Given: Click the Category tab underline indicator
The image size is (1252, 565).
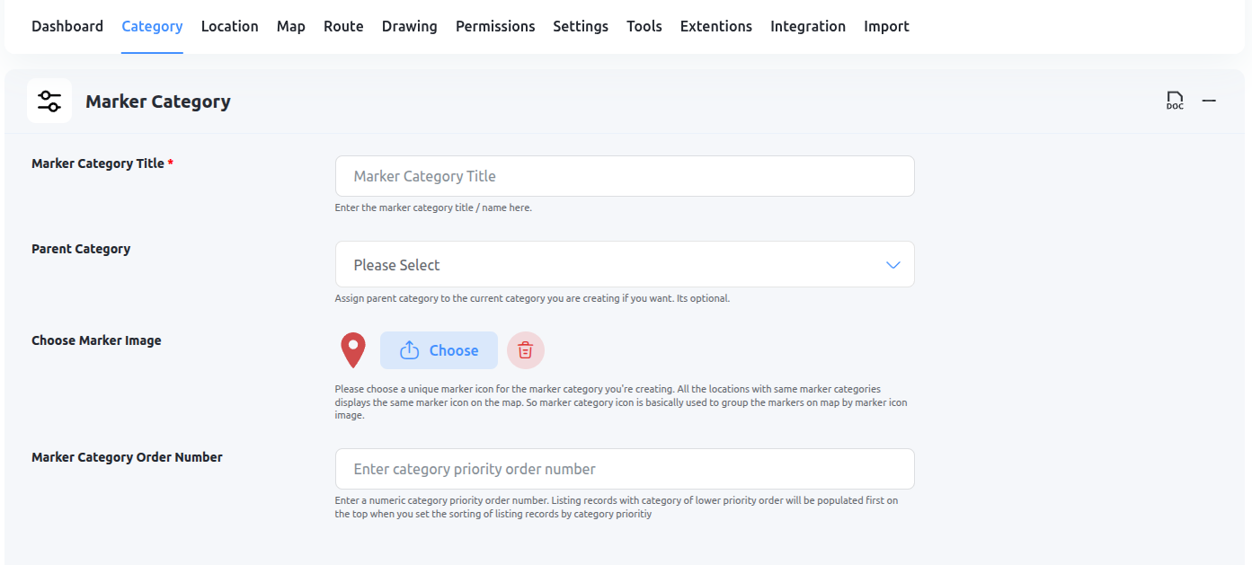Looking at the screenshot, I should tap(151, 52).
